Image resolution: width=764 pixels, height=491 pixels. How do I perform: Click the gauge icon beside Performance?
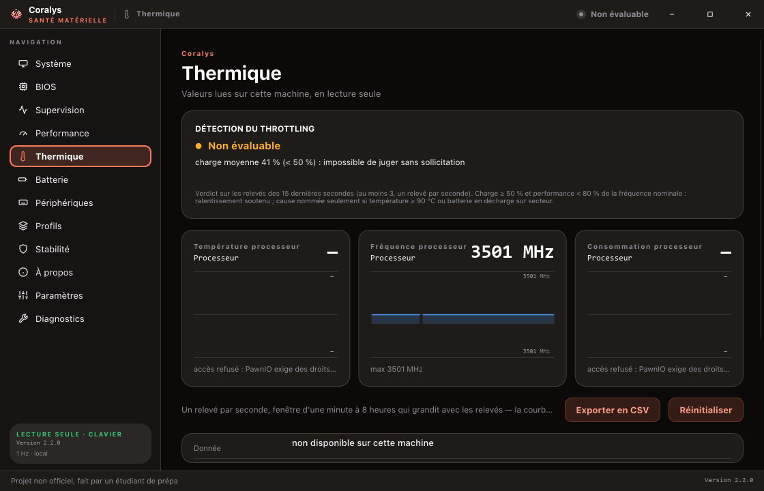point(23,134)
